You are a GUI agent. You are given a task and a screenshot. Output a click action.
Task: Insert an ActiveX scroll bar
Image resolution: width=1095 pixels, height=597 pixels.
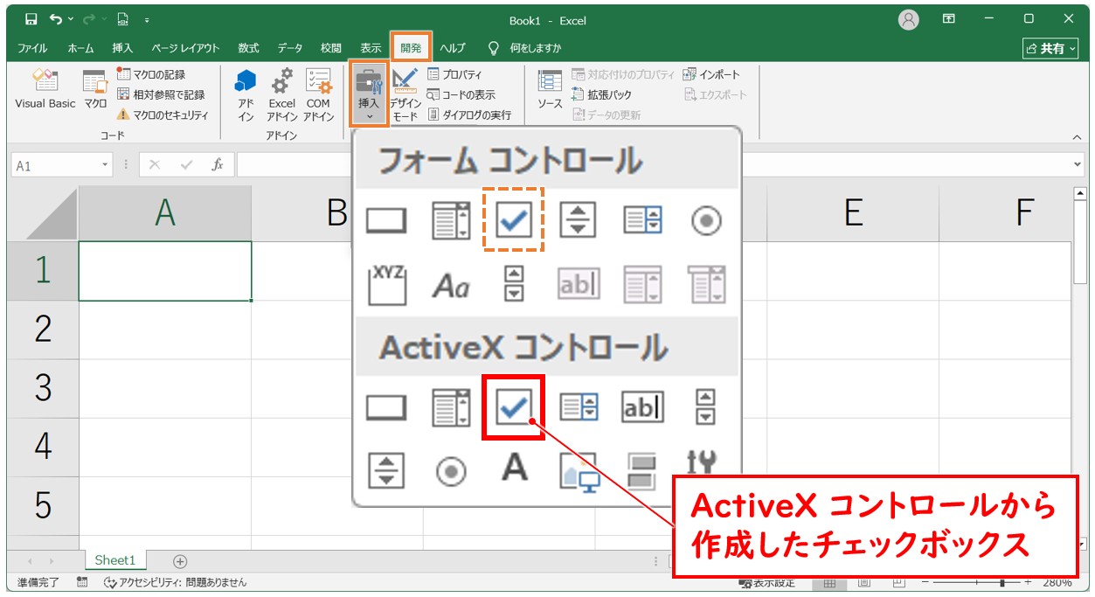coord(705,407)
